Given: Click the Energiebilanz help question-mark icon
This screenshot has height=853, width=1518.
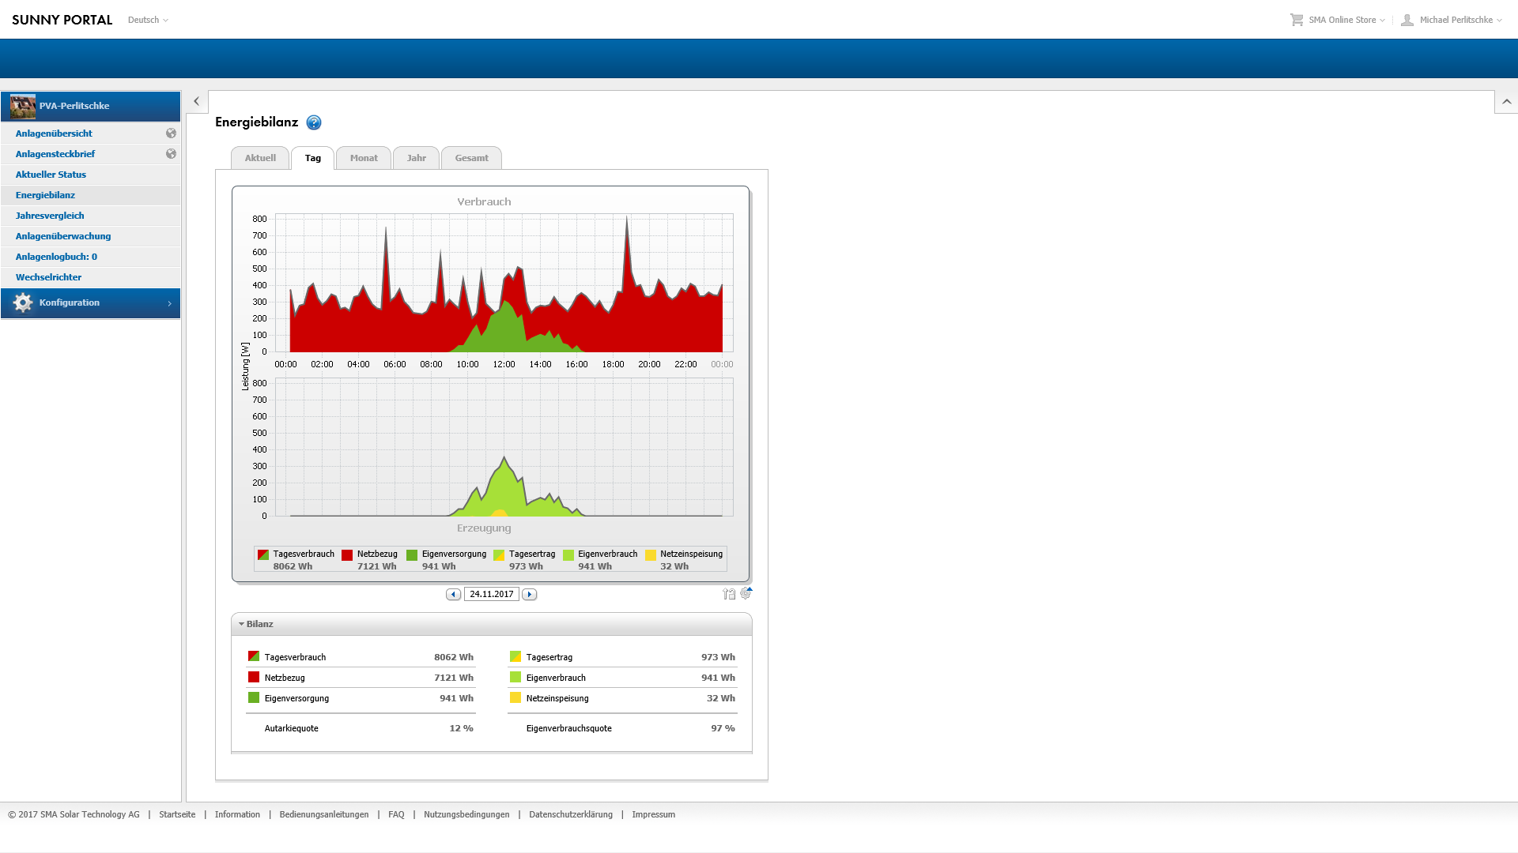Looking at the screenshot, I should point(314,122).
